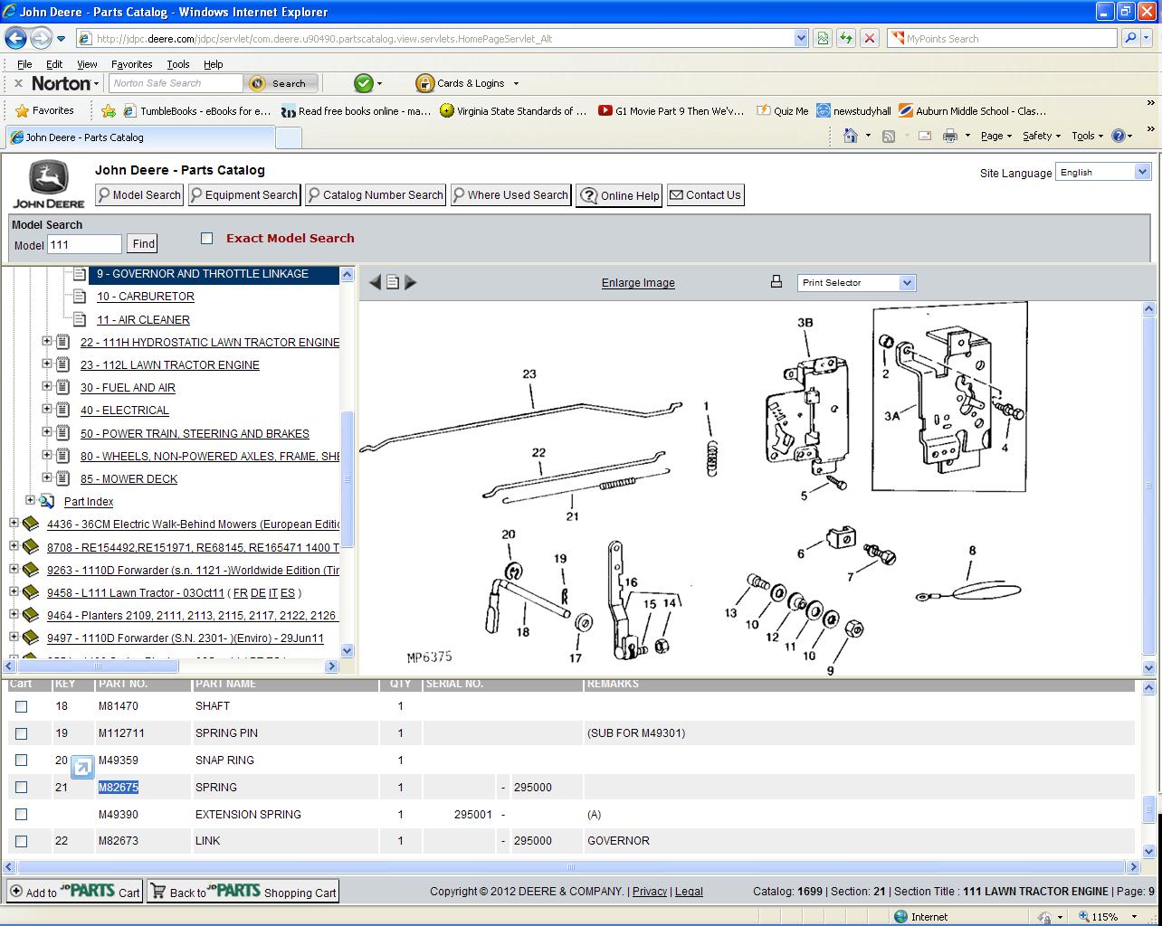Open the File menu
Viewport: 1162px width, 926px height.
point(24,64)
